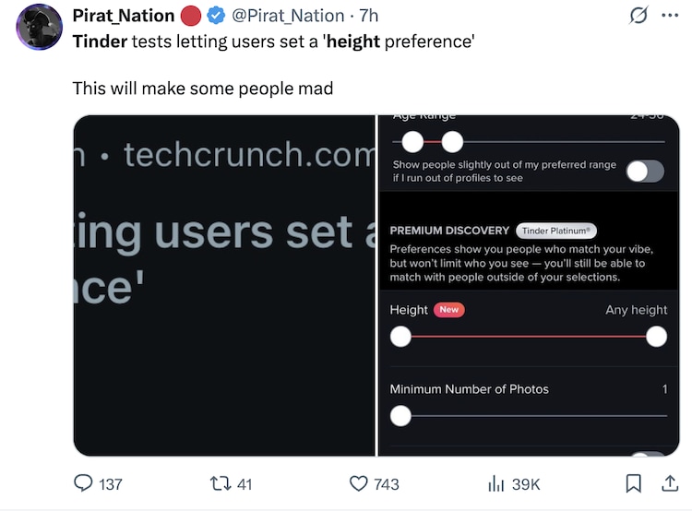Image resolution: width=692 pixels, height=511 pixels.
Task: Open Pirat_Nation profile avatar
Action: pos(40,27)
